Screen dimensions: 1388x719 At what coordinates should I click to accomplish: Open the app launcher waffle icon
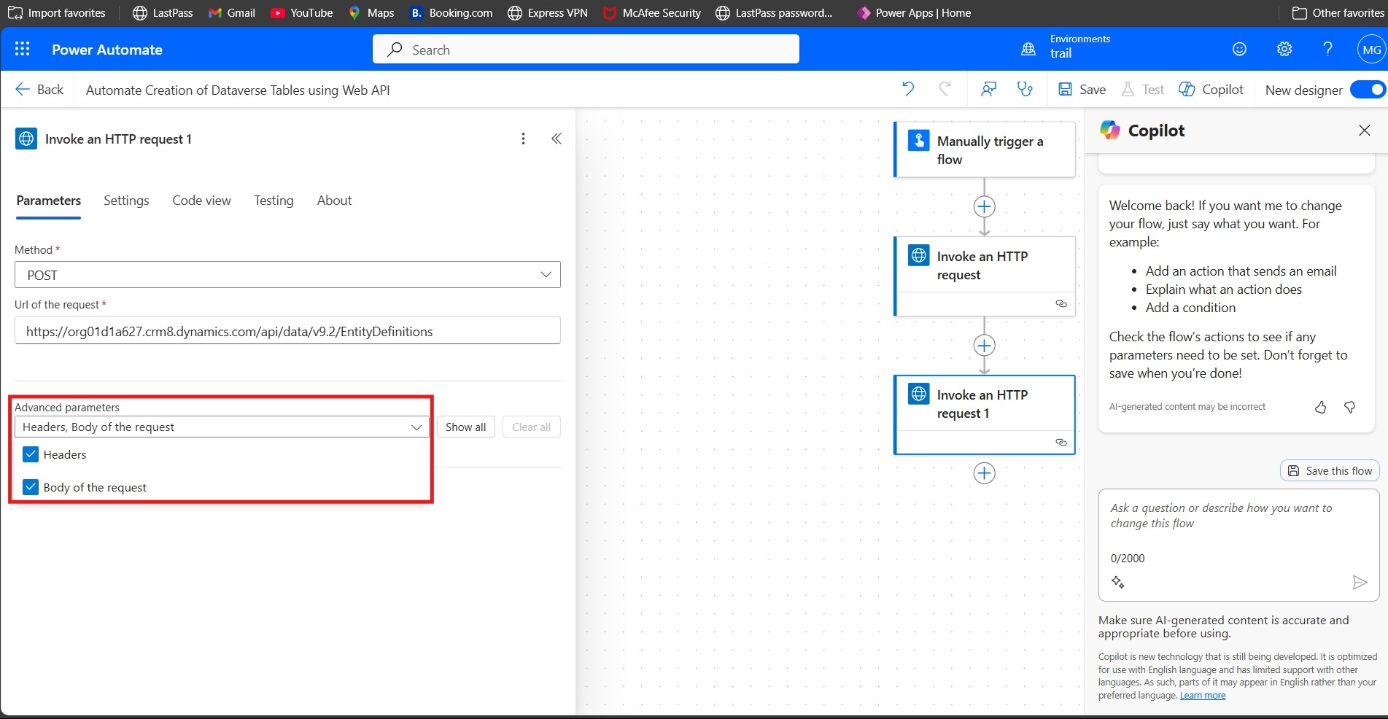click(22, 49)
